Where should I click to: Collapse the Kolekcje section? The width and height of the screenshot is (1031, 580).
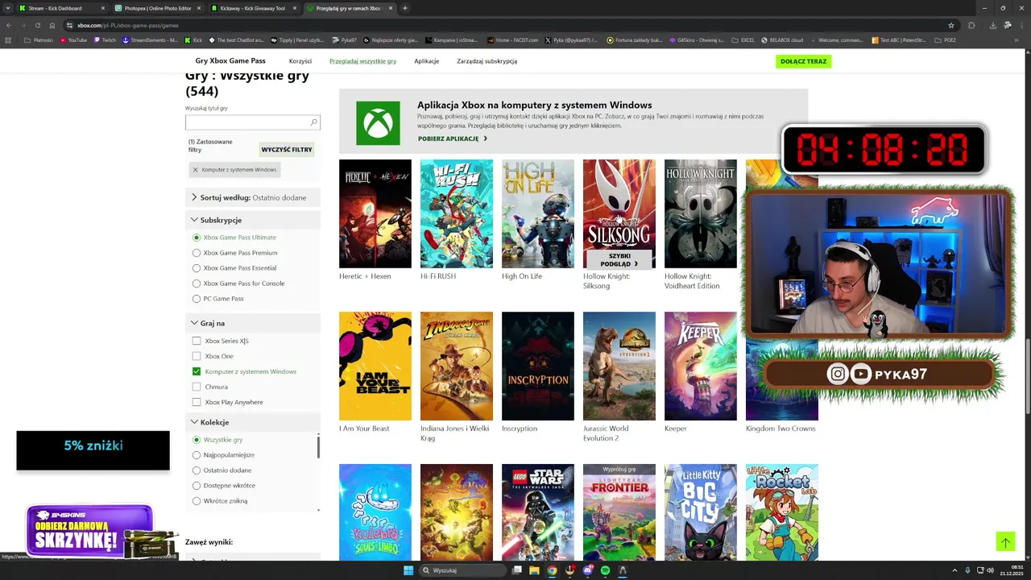[x=253, y=422]
